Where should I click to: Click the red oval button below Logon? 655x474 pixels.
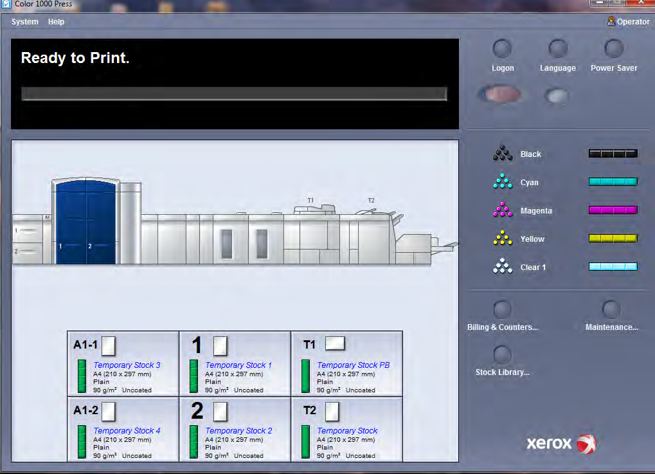click(501, 94)
